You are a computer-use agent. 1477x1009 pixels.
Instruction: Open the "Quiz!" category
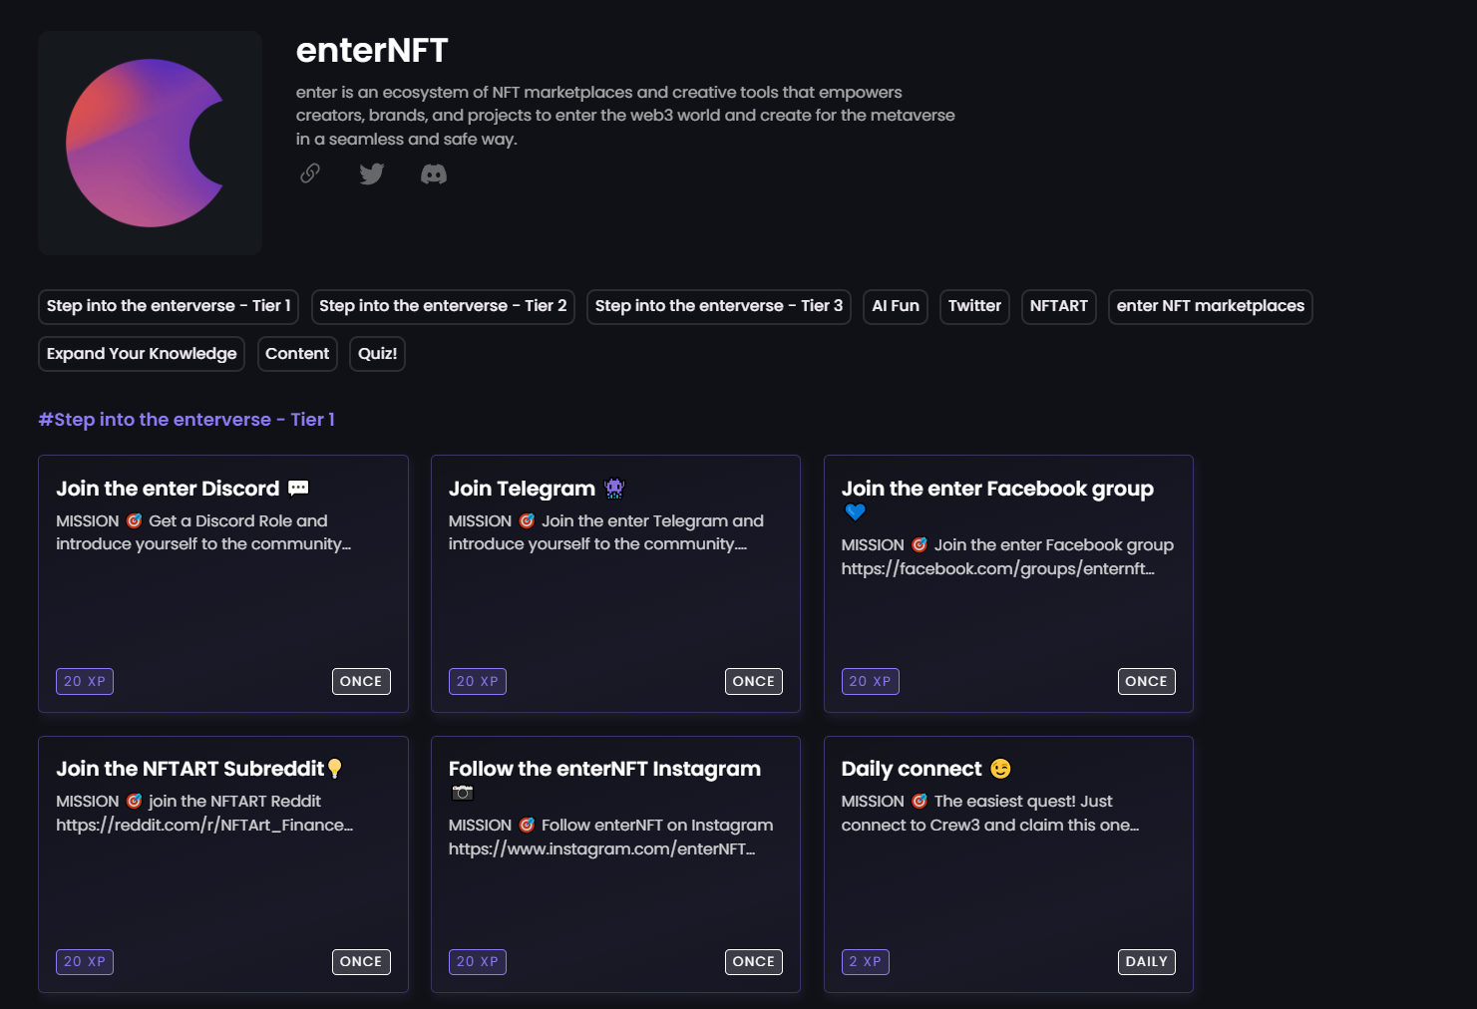coord(376,353)
